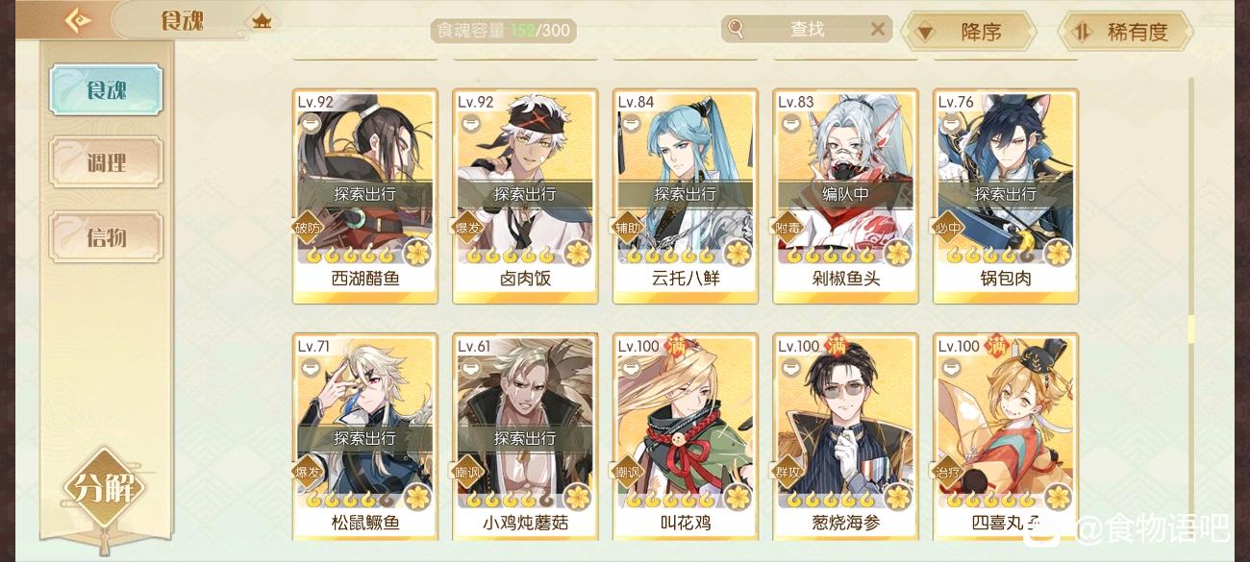Switch to the 信物 tab
This screenshot has width=1250, height=562.
pos(106,236)
